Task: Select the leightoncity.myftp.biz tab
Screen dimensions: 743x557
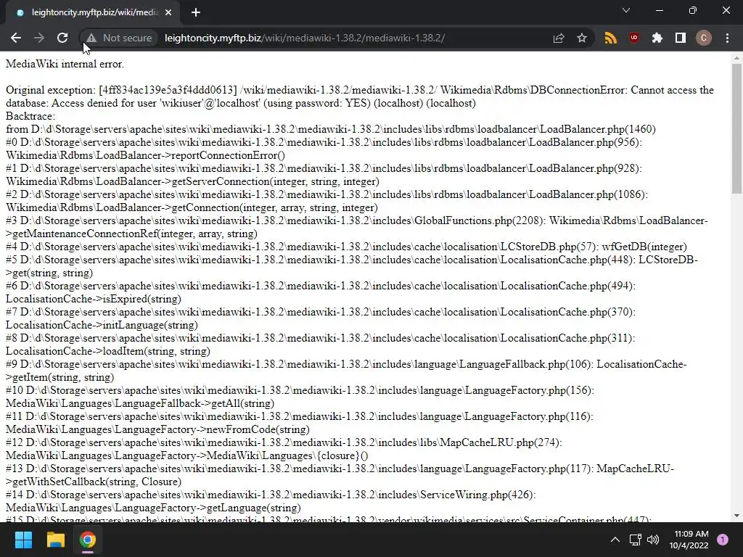Action: coord(93,12)
